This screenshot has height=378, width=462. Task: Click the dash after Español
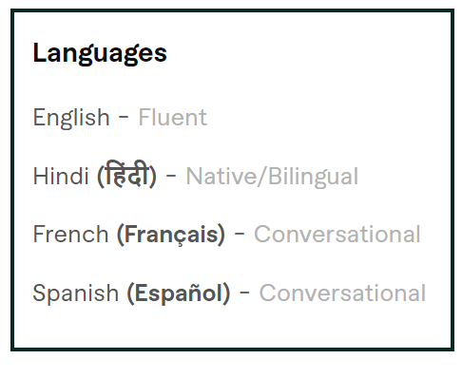pyautogui.click(x=244, y=292)
